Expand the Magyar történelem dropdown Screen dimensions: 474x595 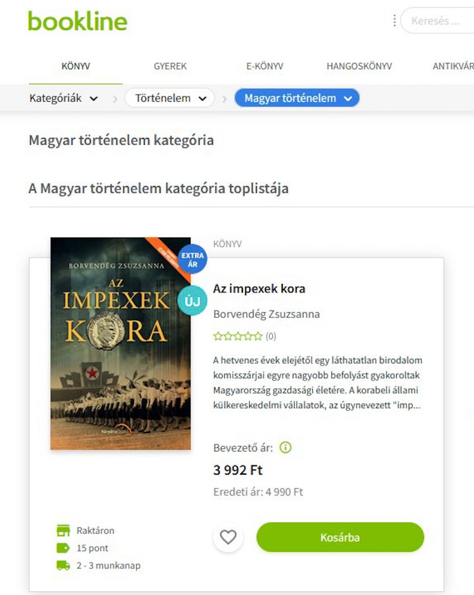(x=297, y=98)
